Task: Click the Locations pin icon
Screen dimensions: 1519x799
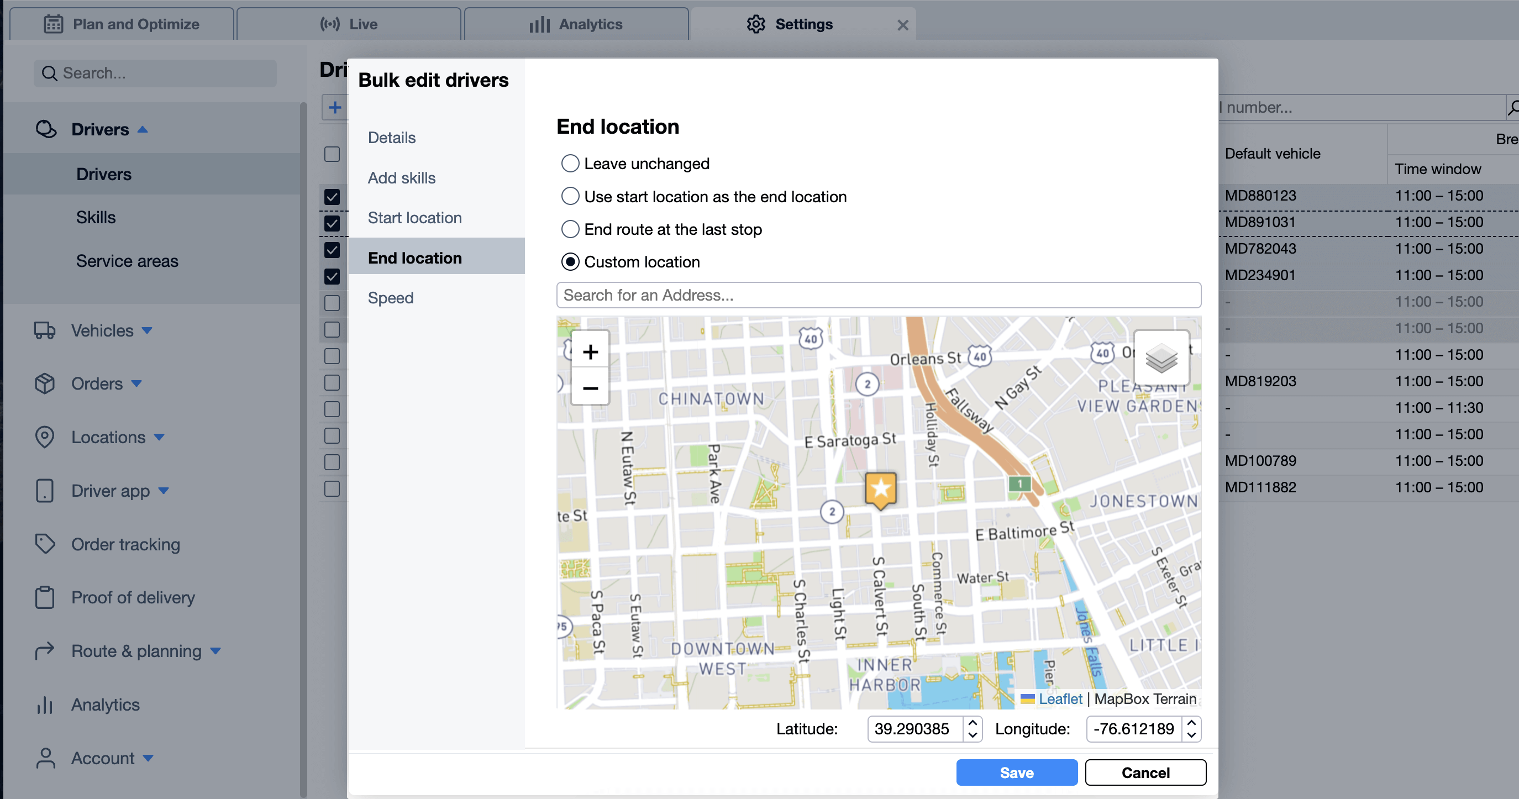Action: pos(45,437)
